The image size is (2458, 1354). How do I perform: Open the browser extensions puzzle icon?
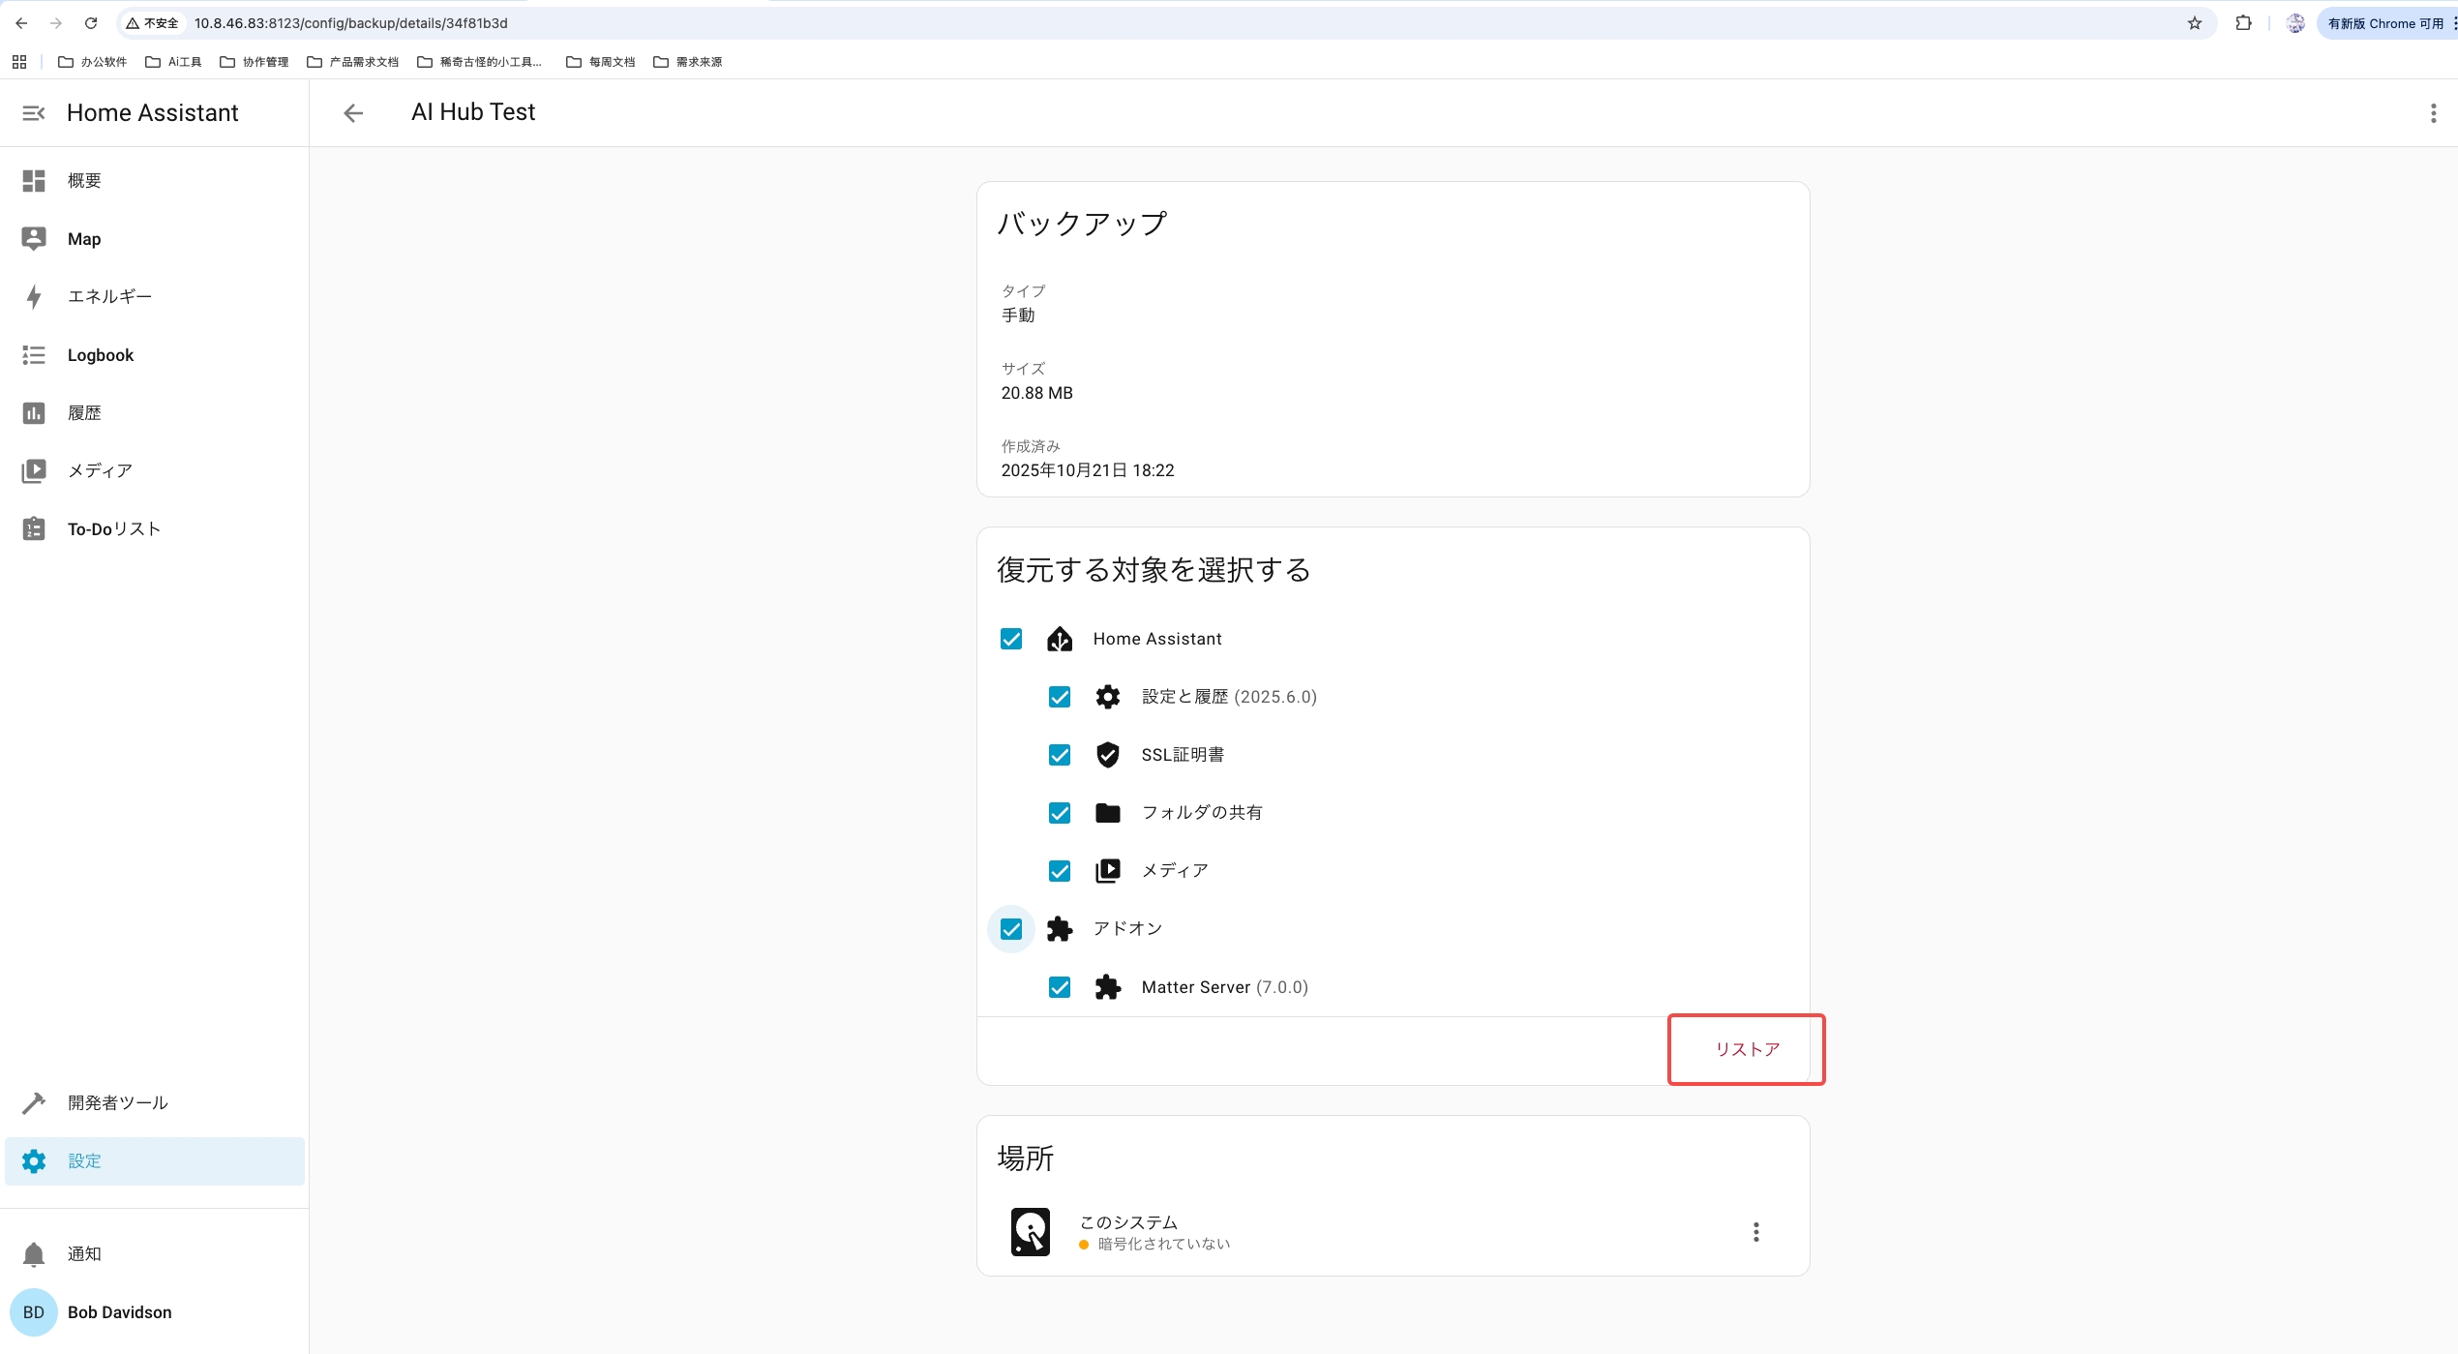point(2243,23)
